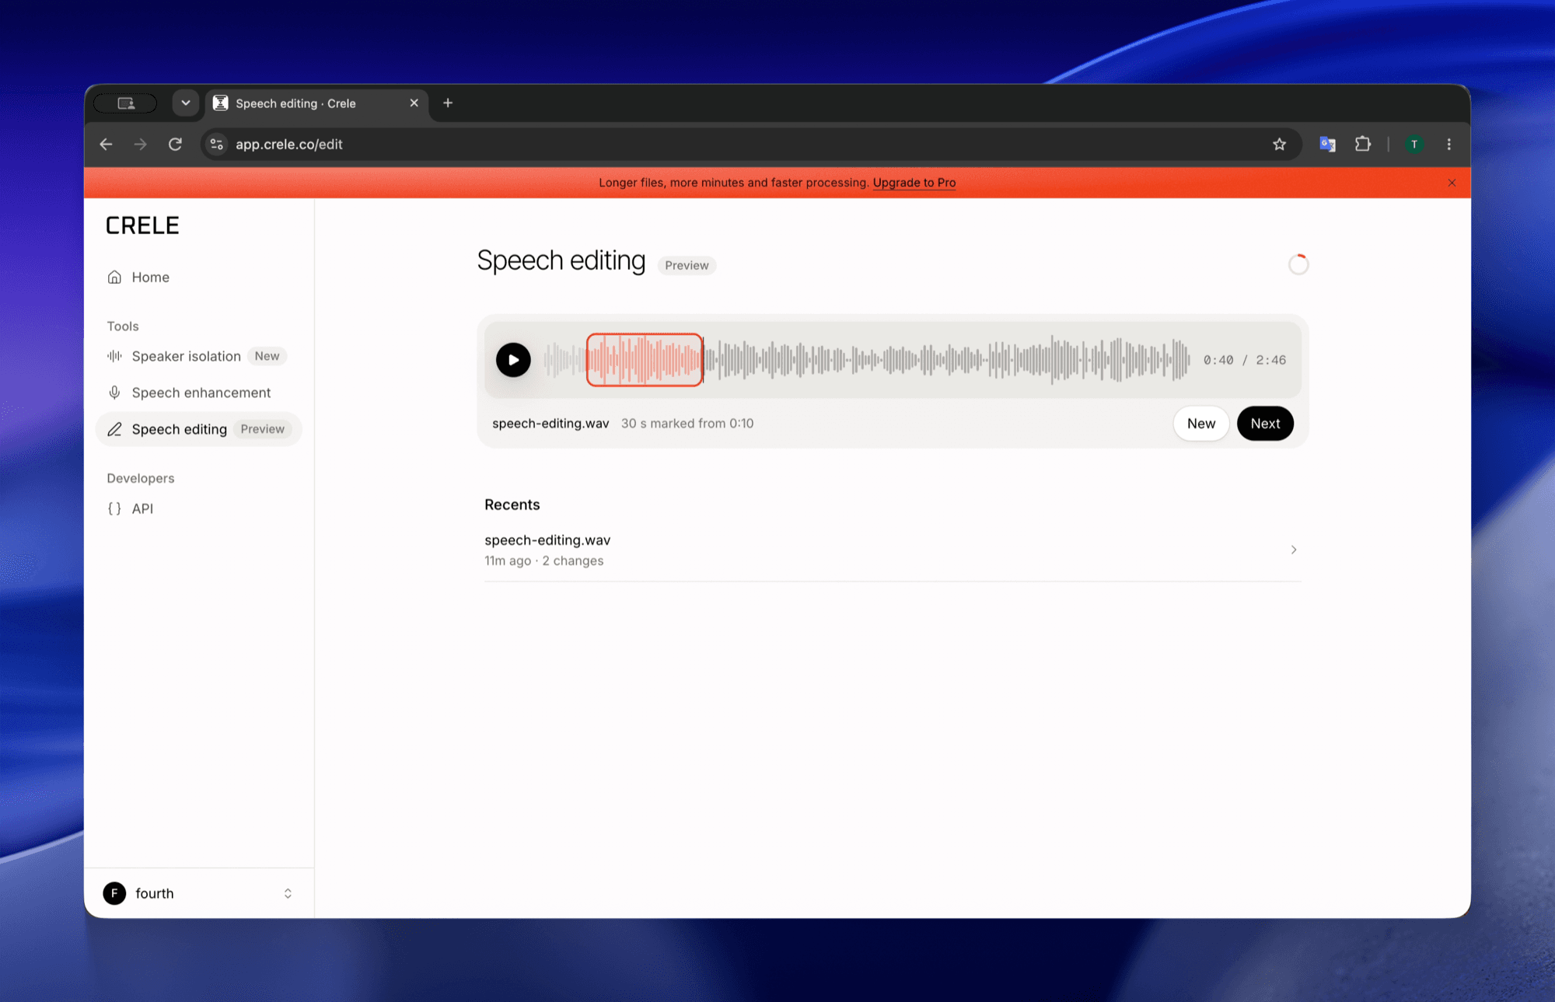Click the CRELE logo
Viewport: 1555px width, 1002px height.
pyautogui.click(x=142, y=225)
